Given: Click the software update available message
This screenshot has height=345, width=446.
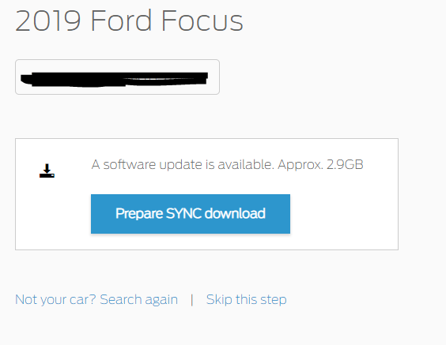Looking at the screenshot, I should [x=227, y=164].
